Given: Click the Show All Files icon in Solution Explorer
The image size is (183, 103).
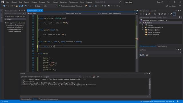Looking at the screenshot, I should point(165,14).
